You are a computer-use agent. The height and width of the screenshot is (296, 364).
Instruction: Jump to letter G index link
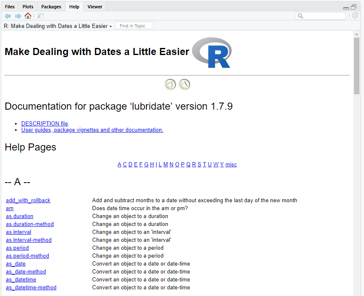pos(146,164)
